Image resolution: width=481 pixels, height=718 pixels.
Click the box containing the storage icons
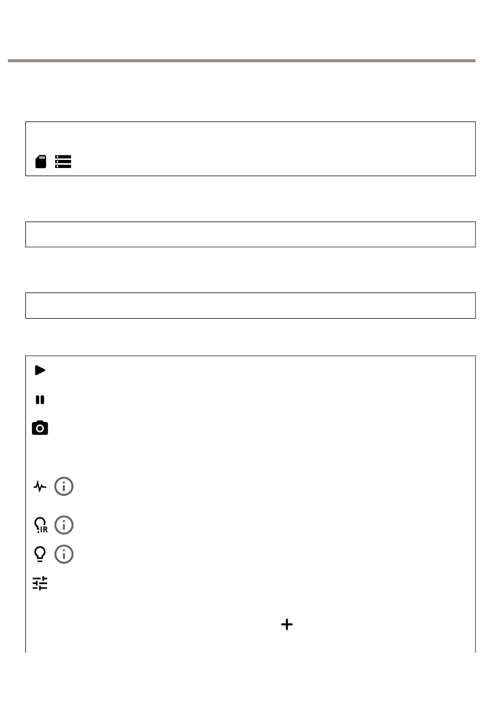(x=251, y=149)
